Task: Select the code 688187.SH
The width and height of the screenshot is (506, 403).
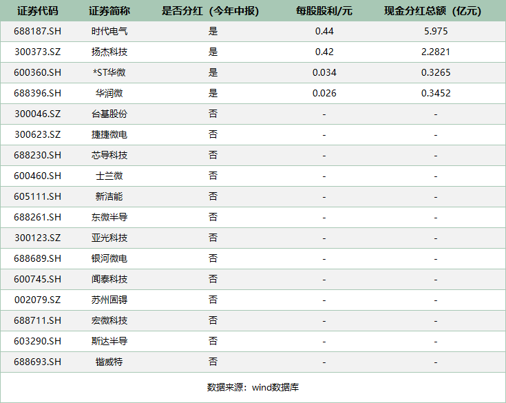Action: [x=37, y=31]
